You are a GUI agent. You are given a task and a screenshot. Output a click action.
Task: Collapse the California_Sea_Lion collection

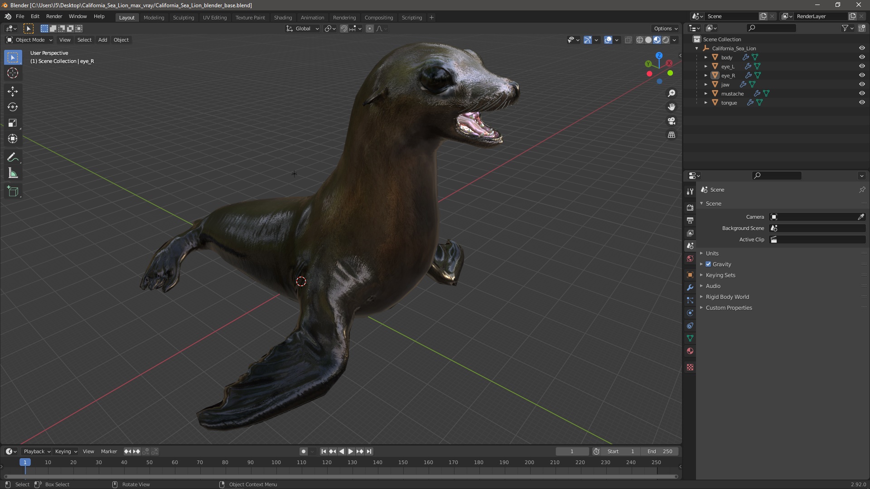[x=697, y=48]
